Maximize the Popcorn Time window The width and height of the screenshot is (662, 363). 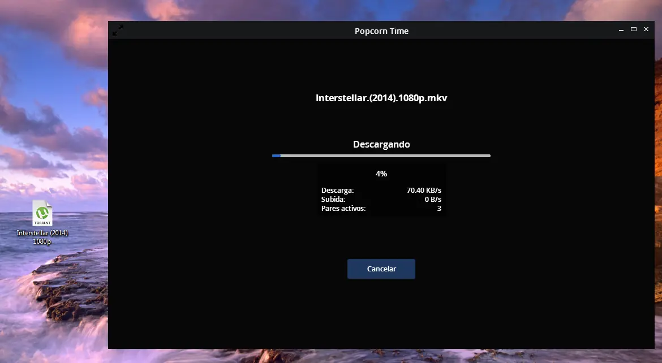634,29
